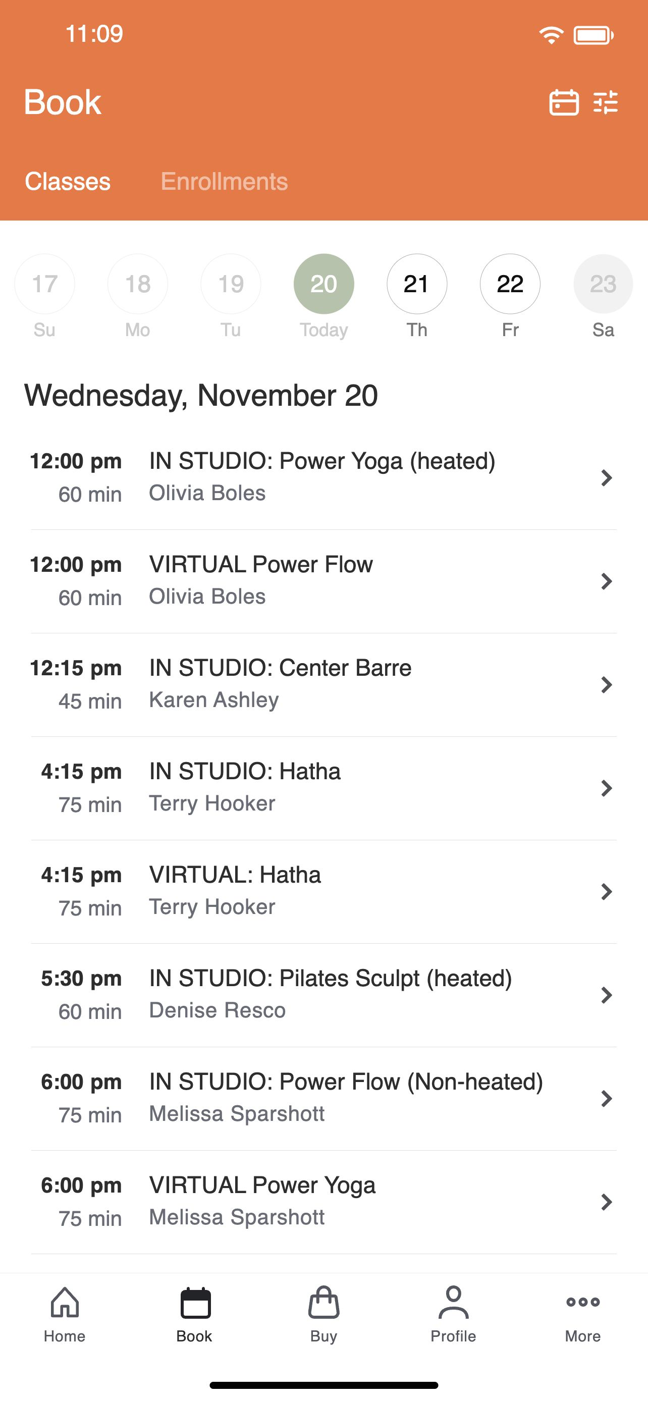Expand IN STUDIO: Power Yoga (heated) chevron

click(x=606, y=477)
